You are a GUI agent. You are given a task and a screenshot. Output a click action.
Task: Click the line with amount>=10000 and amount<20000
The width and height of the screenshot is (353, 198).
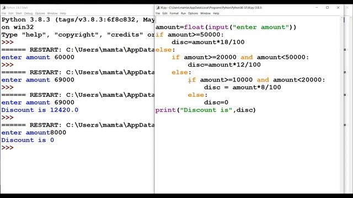coord(256,80)
